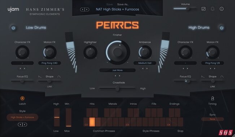Click the C2 phrase key
This screenshot has width=235, height=137.
pos(86,122)
